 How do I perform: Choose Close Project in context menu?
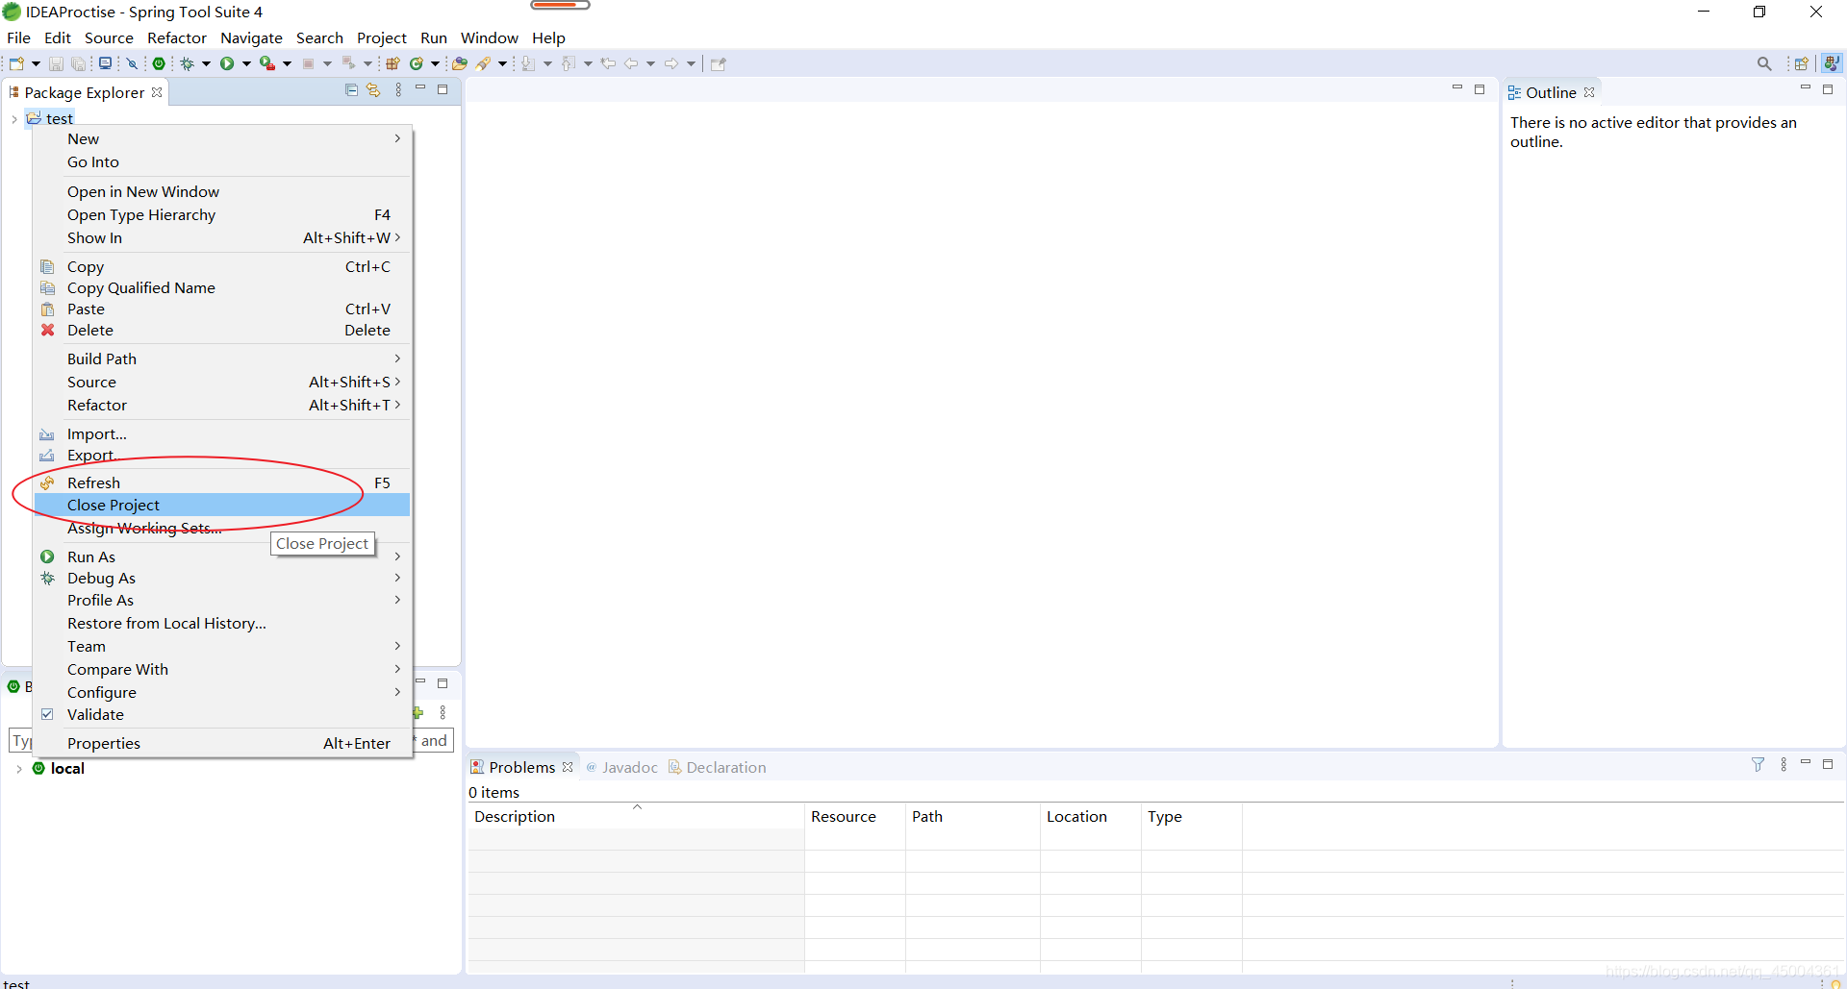pos(222,505)
